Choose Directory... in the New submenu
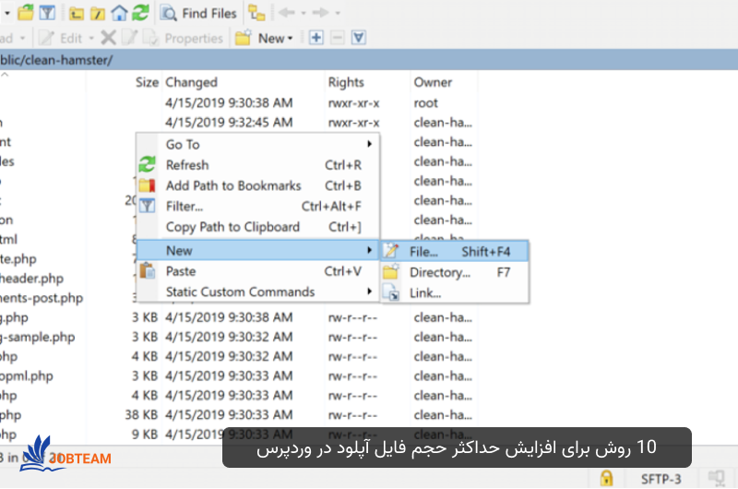 tap(455, 272)
